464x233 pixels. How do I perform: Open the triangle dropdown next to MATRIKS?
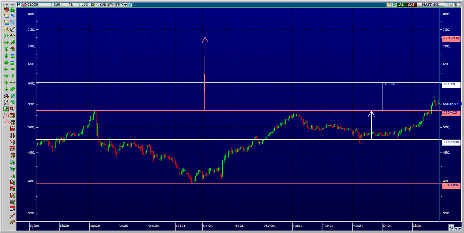[x=446, y=5]
